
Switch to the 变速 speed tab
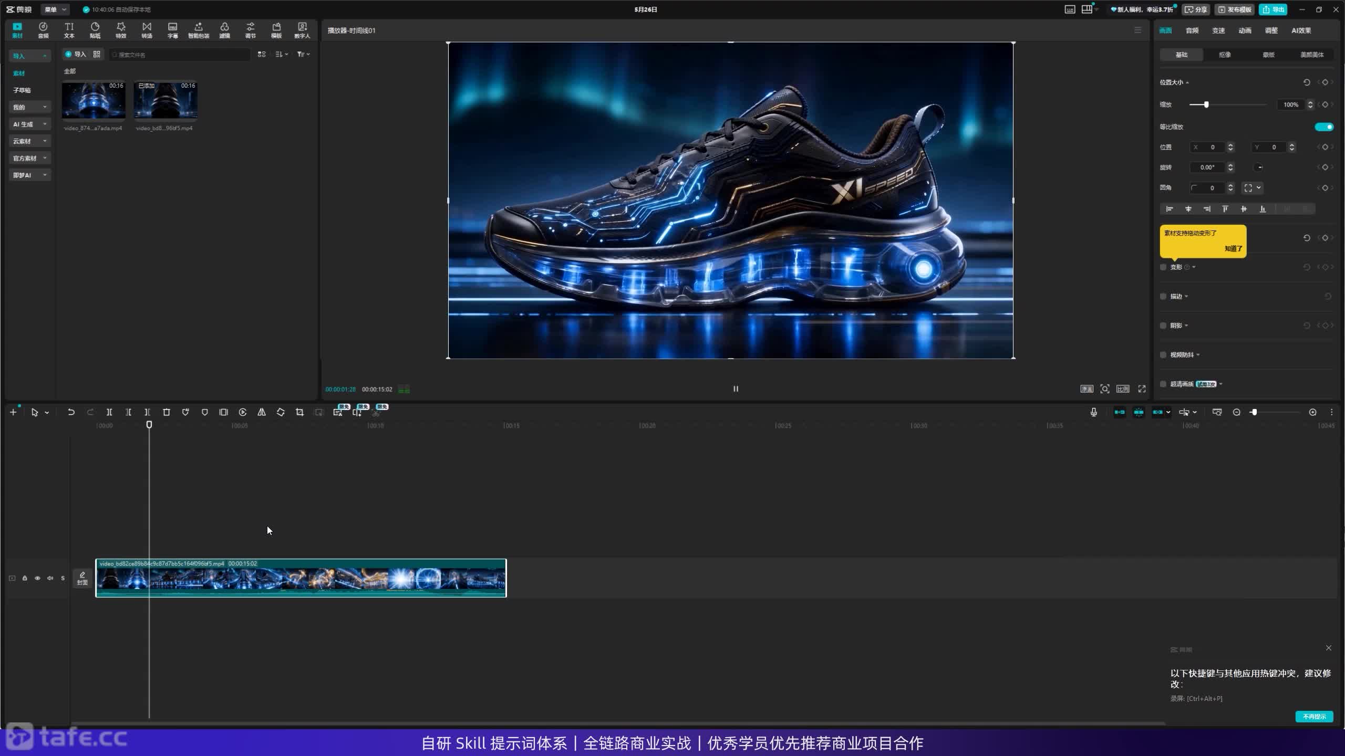(1218, 30)
